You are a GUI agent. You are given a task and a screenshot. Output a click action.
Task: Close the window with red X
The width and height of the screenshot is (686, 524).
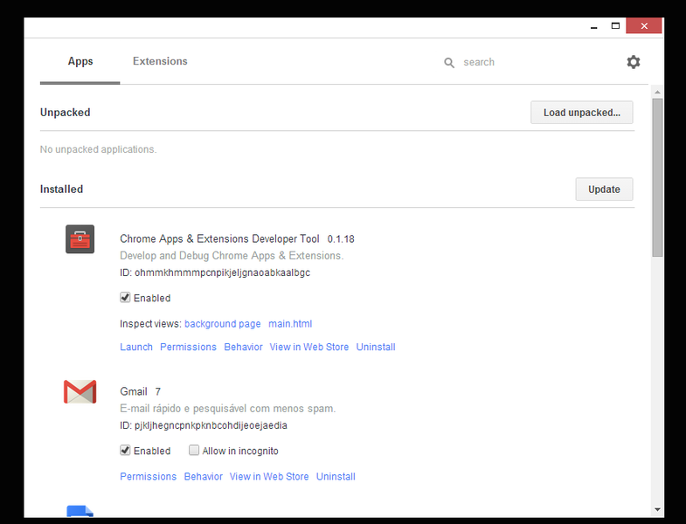click(644, 26)
